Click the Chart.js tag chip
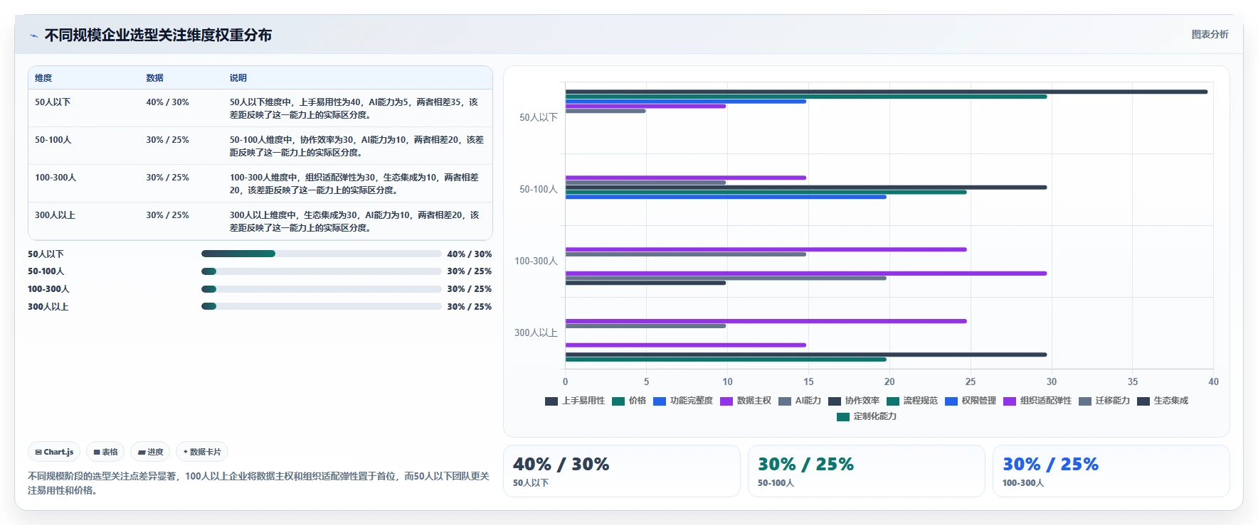The width and height of the screenshot is (1258, 525). pos(54,452)
